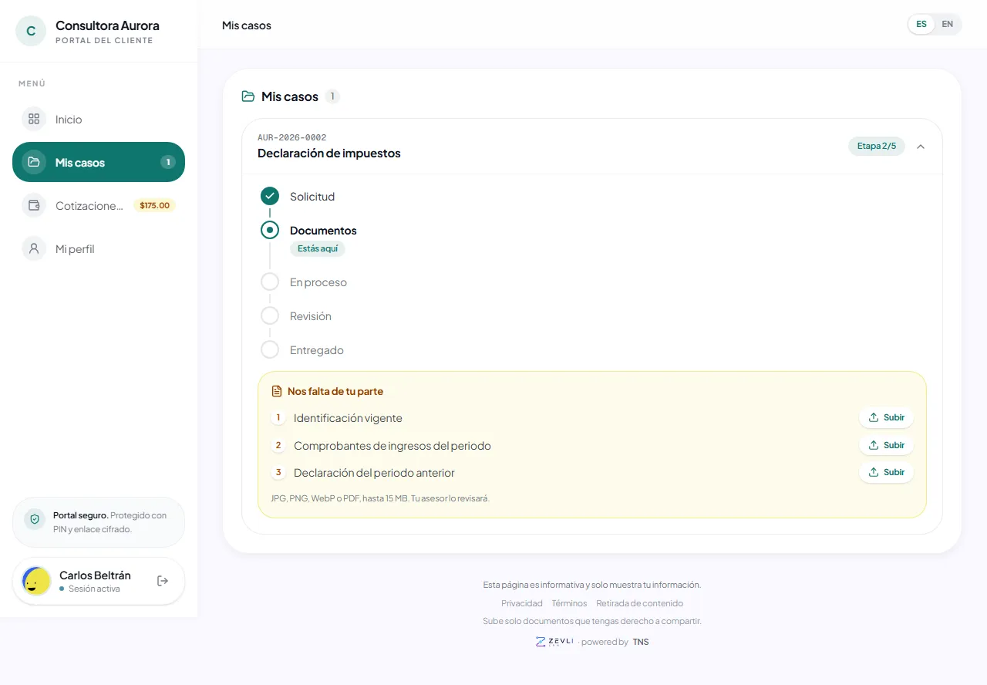The height and width of the screenshot is (685, 987).
Task: Click the Etapa 2/5 badge
Action: pos(877,146)
